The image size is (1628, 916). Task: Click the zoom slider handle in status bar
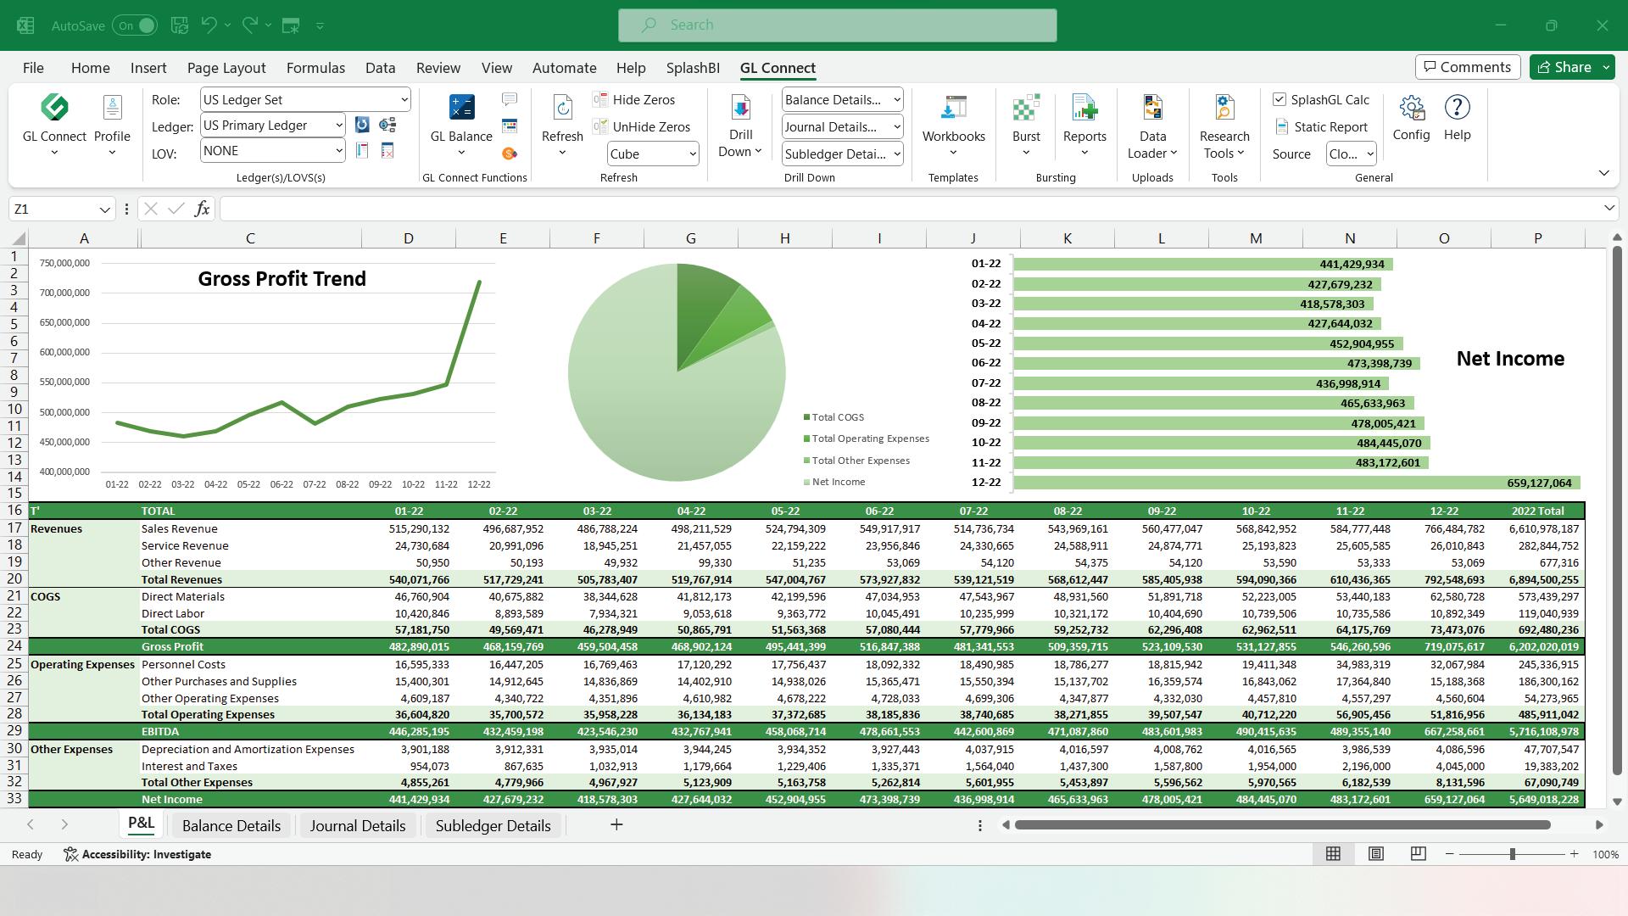[x=1512, y=854]
